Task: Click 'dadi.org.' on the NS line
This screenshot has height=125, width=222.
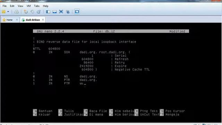Action: (88, 76)
